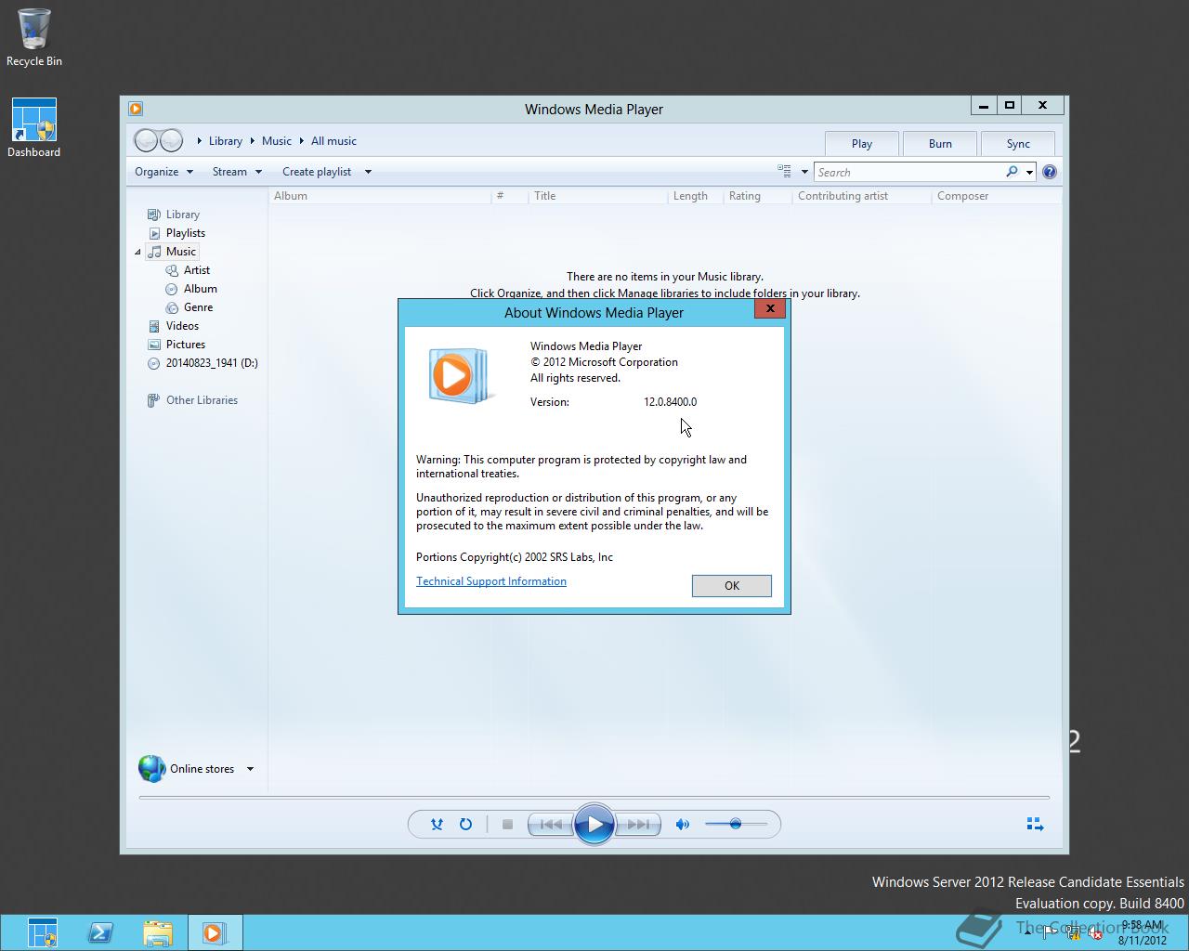Open the Sync tab
This screenshot has height=951, width=1189.
point(1018,143)
